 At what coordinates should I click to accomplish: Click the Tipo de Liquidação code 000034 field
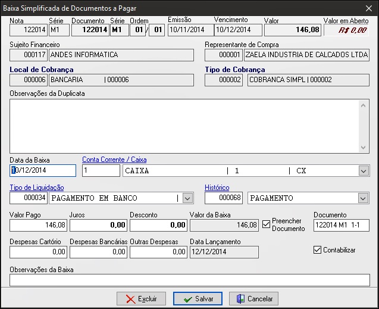(x=29, y=198)
